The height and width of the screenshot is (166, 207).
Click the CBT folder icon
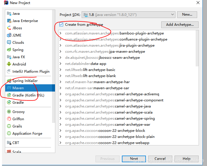click(9, 143)
